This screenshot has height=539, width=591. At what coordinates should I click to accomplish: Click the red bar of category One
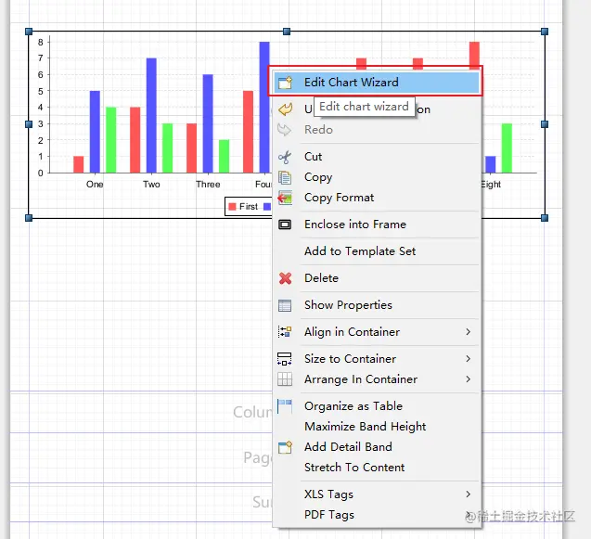pos(78,165)
